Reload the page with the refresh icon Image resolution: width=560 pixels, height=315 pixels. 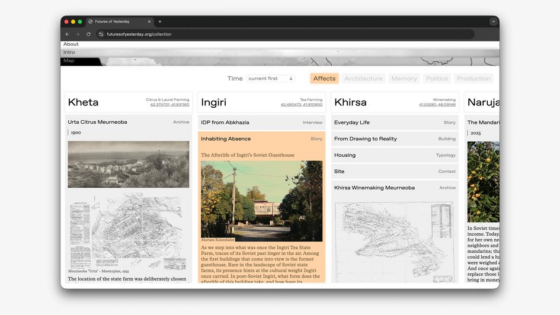pos(88,34)
